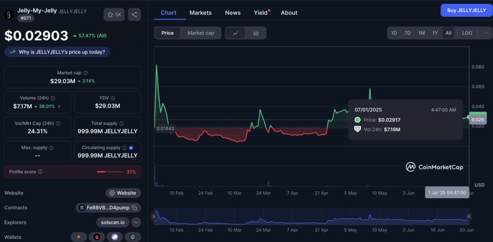The image size is (493, 242).
Task: Open 'Why is JELLYJELLY's price up today?'
Action: (57, 52)
